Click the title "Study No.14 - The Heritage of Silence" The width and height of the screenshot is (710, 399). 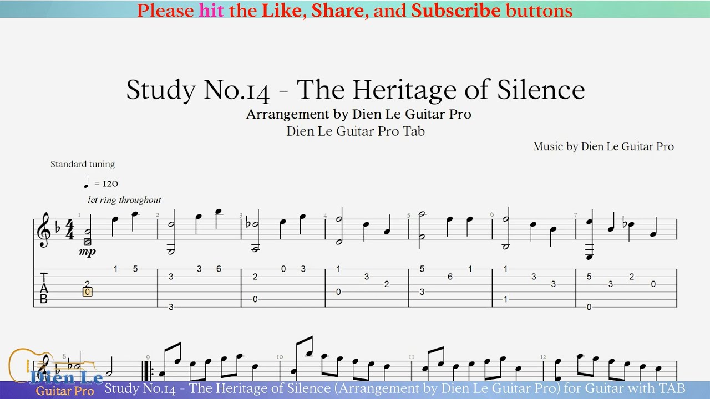356,90
